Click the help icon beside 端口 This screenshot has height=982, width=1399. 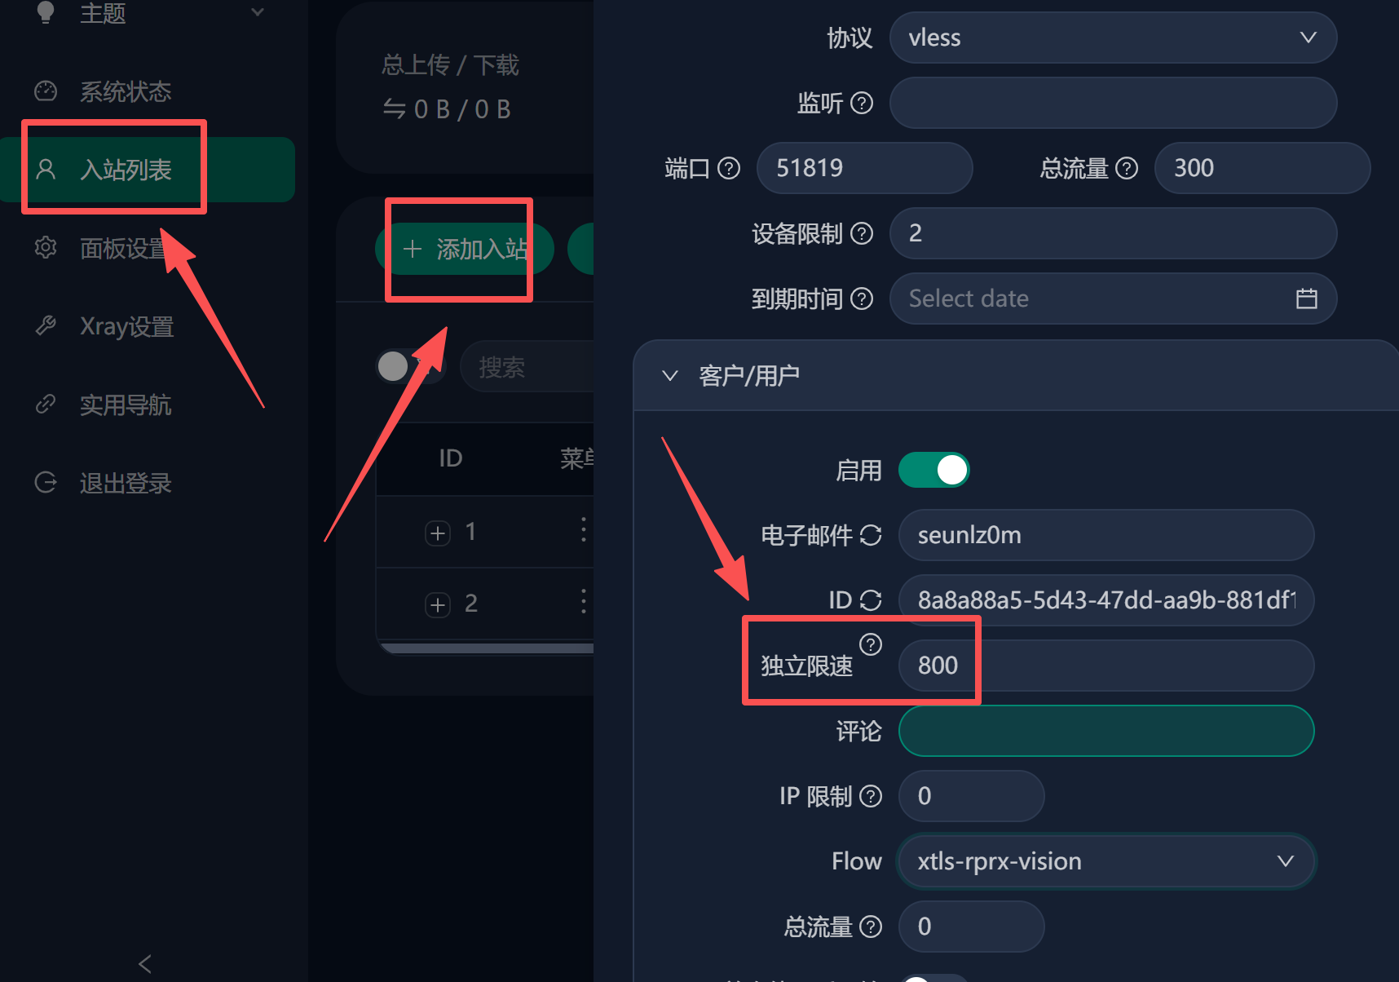[729, 168]
